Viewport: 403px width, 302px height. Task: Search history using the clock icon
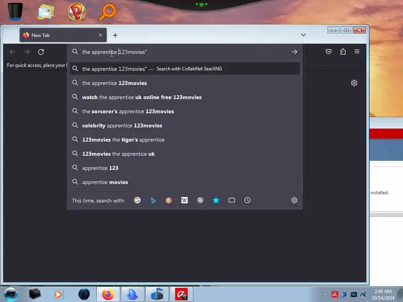[248, 200]
